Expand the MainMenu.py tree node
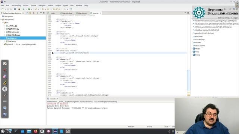The height and width of the screenshot is (134, 239). [5, 32]
